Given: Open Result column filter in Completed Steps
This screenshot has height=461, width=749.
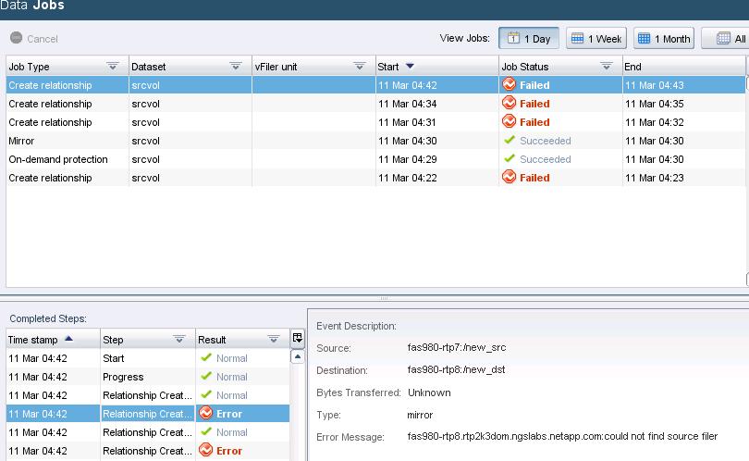Looking at the screenshot, I should coord(273,340).
